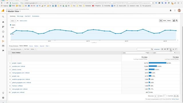Bookmark this page with star icon
183x103 pixels.
coord(153,3)
